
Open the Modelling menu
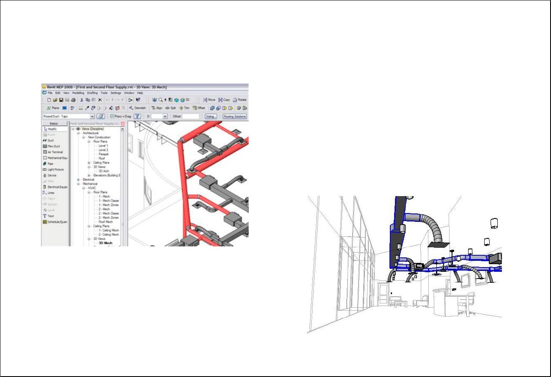pos(78,93)
